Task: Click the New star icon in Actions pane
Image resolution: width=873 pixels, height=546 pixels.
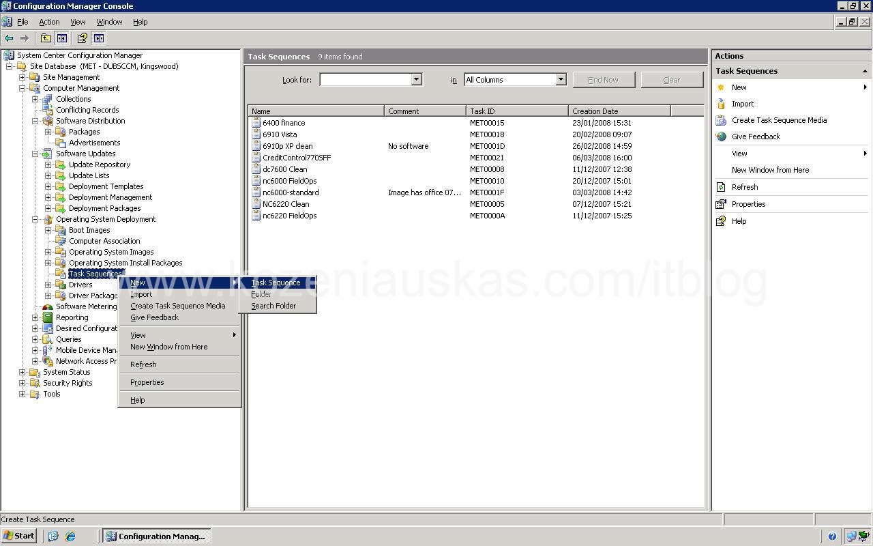Action: 721,87
